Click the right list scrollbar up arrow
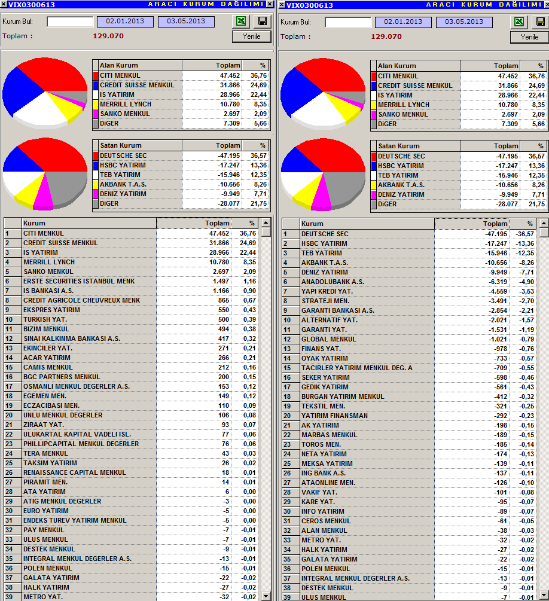Image resolution: width=549 pixels, height=601 pixels. click(x=544, y=224)
